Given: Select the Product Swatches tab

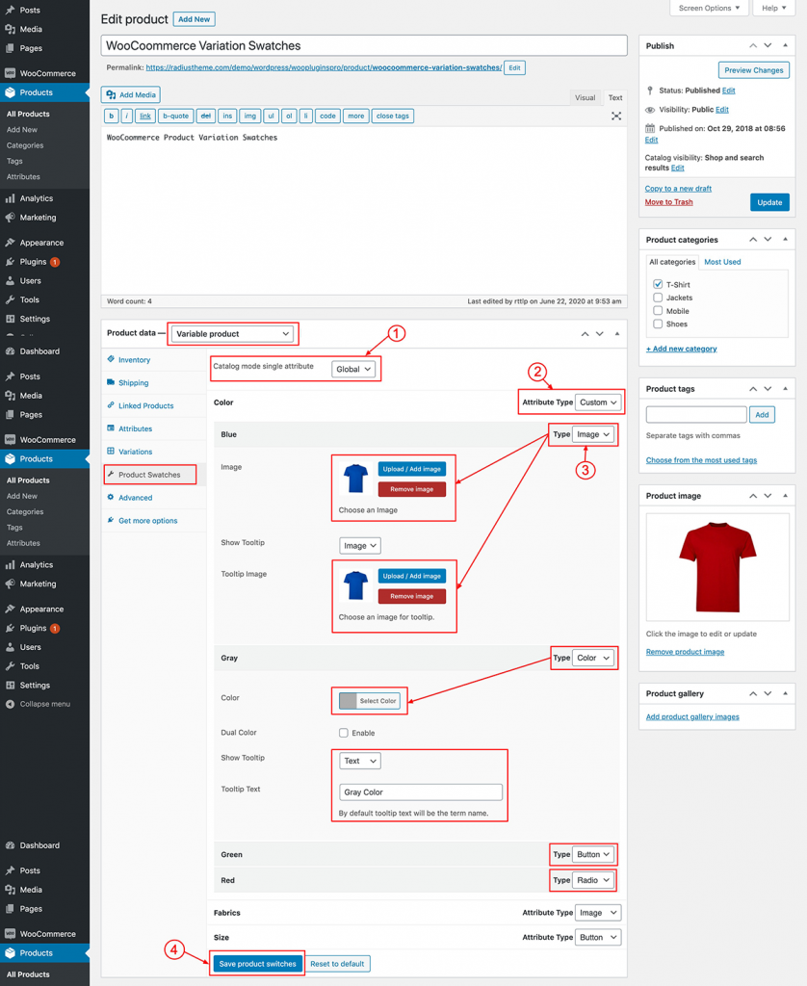Looking at the screenshot, I should [x=149, y=474].
